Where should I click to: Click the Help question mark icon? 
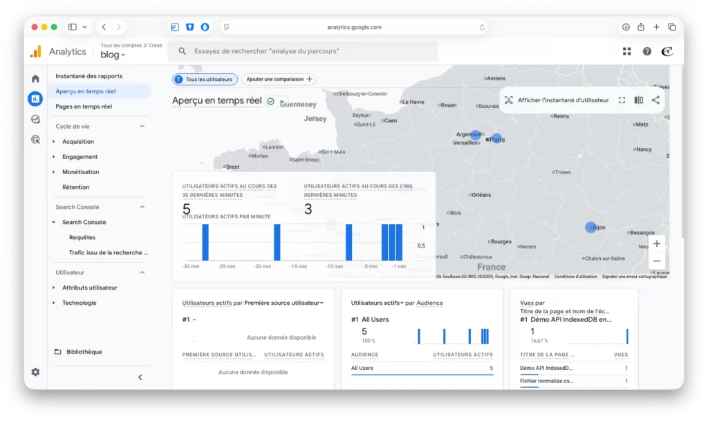click(x=646, y=51)
